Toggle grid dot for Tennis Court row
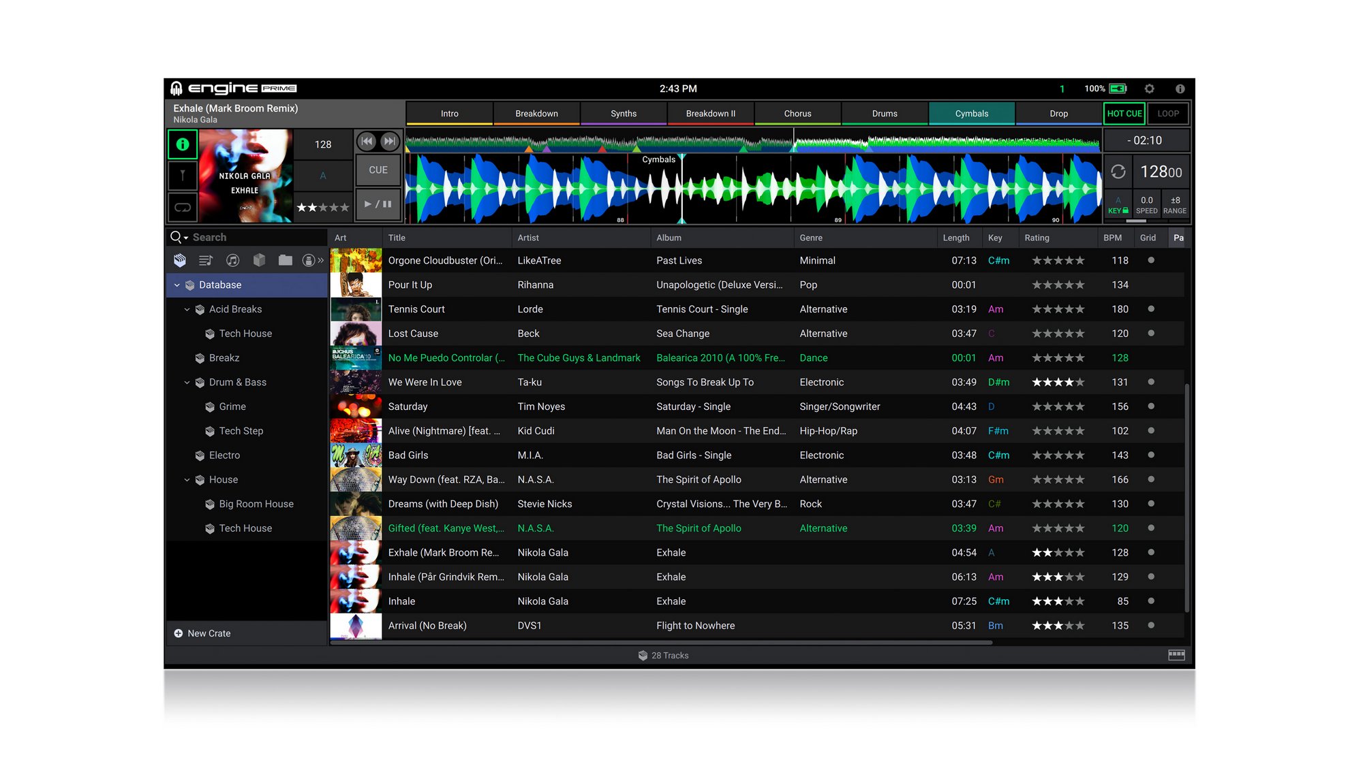Screen dimensions: 1363x766 (x=1151, y=309)
